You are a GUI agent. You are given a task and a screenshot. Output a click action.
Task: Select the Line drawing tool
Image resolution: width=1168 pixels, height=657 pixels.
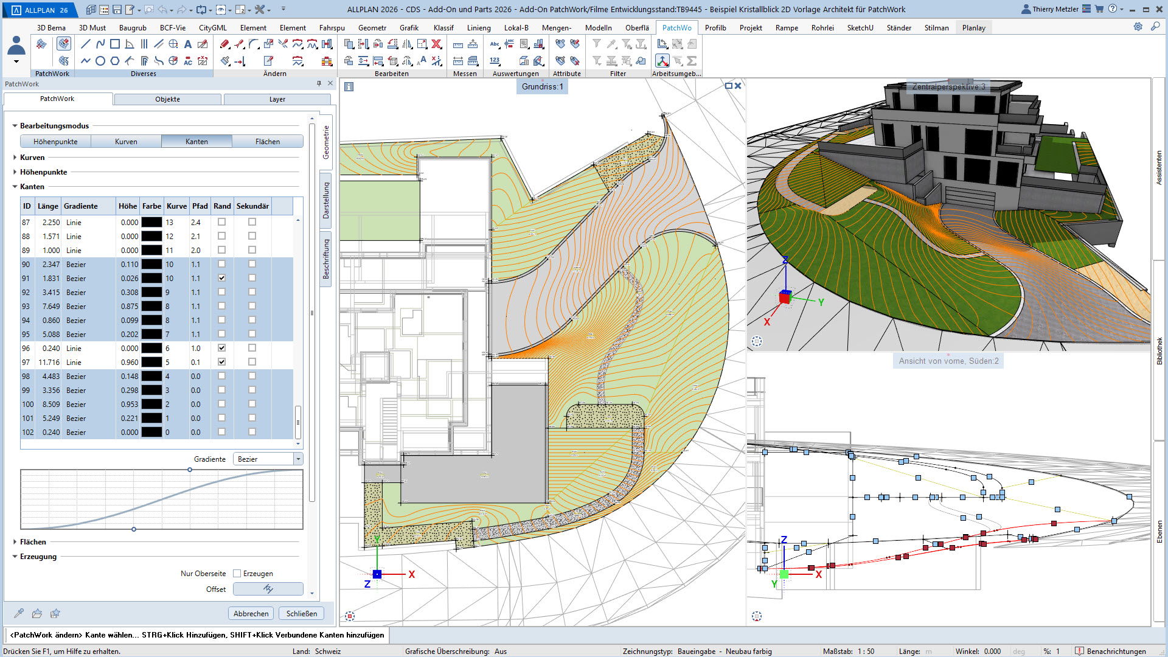[86, 44]
